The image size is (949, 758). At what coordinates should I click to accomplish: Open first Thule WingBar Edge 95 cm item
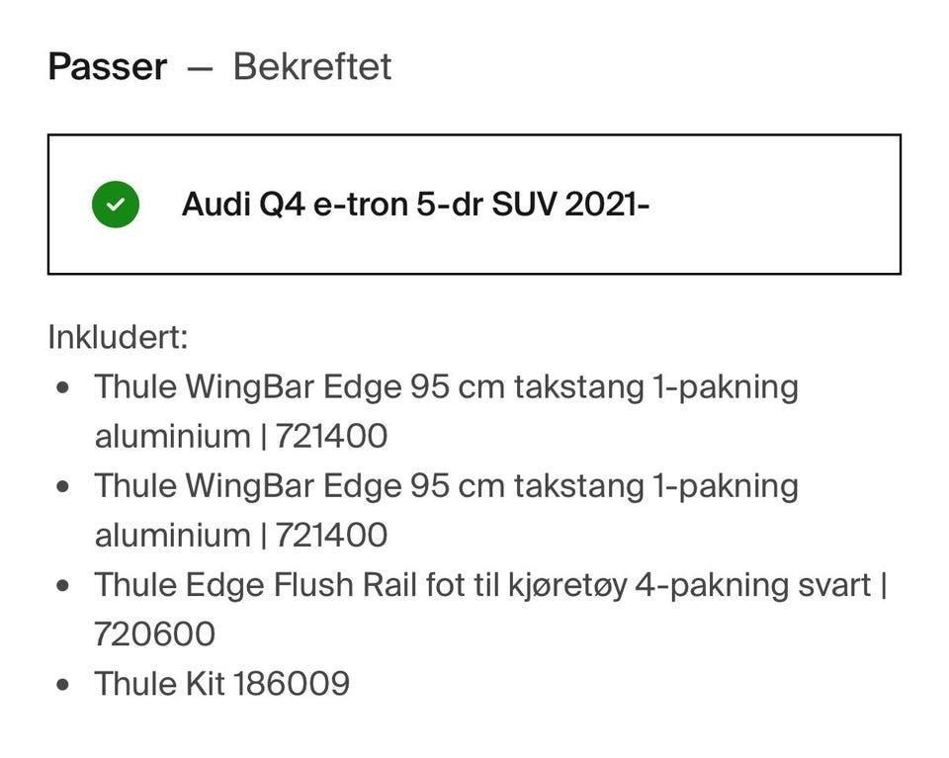coord(447,411)
